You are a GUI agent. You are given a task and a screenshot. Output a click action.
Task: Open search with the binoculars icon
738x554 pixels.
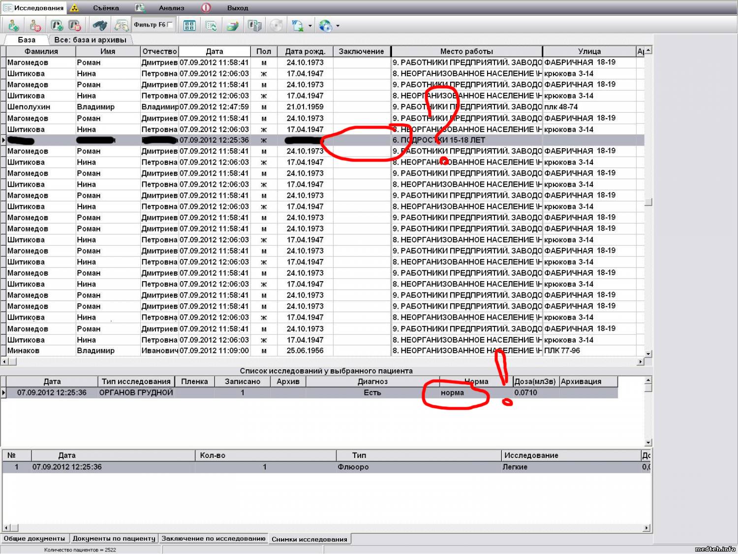tap(100, 25)
